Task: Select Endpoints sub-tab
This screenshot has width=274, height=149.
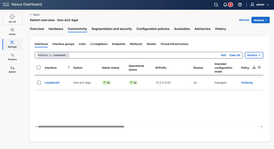Action: (x=119, y=44)
